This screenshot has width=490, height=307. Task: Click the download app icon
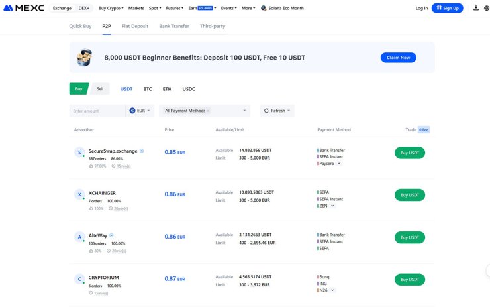coord(475,7)
